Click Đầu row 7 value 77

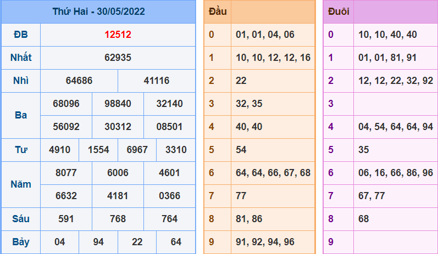[x=241, y=196]
